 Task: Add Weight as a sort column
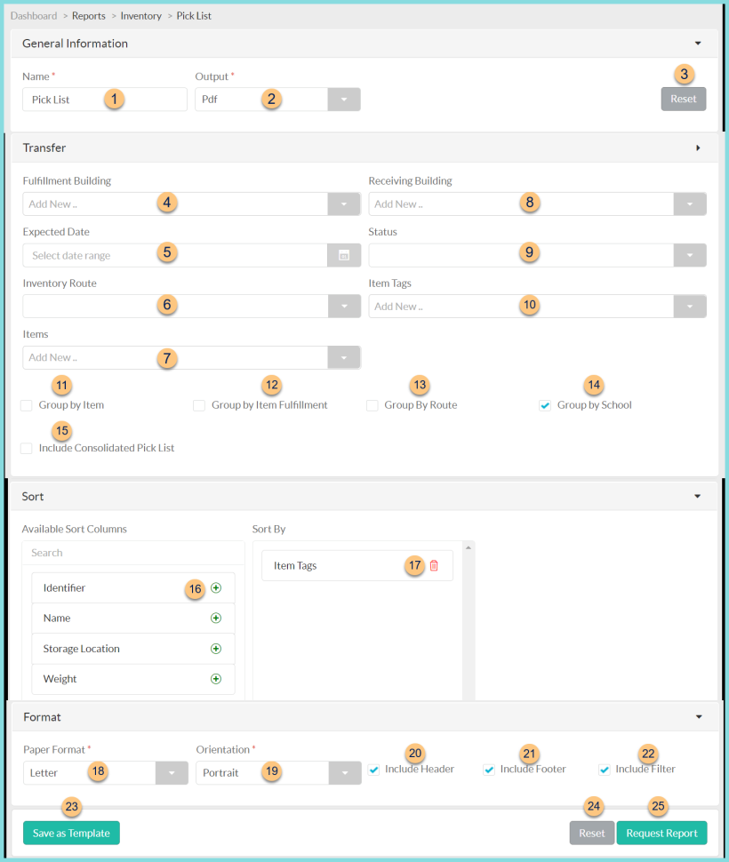[x=216, y=678]
